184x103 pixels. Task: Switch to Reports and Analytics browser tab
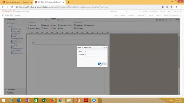click(x=17, y=2)
